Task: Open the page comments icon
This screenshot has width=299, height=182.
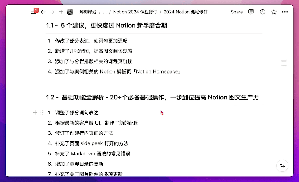Action: tap(251, 12)
